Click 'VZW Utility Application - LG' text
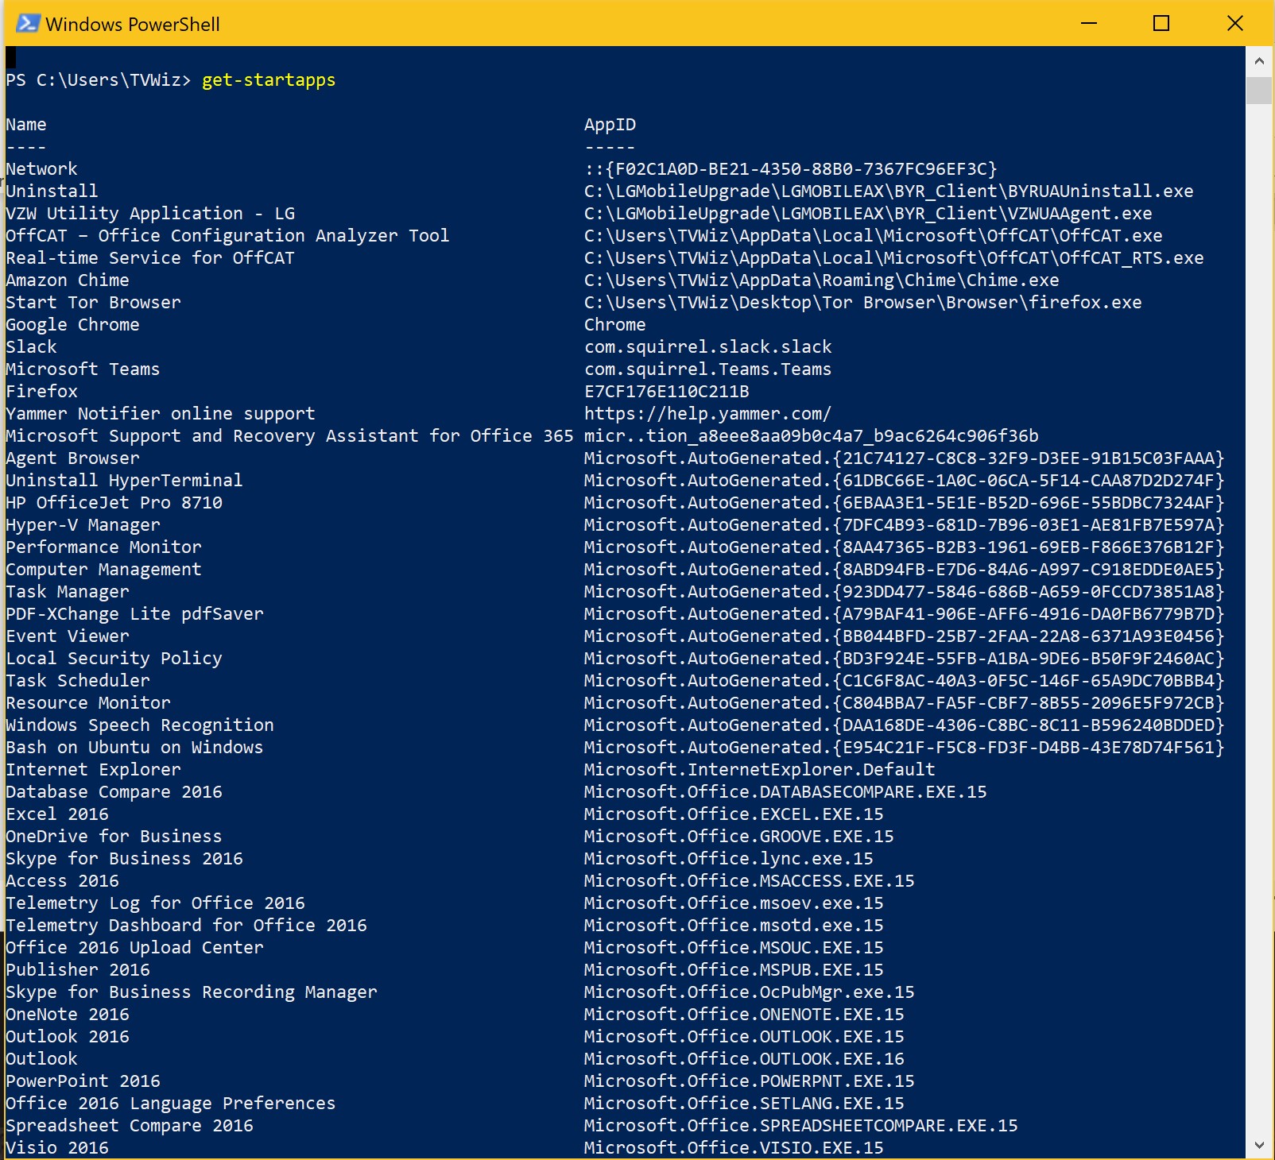 (150, 214)
